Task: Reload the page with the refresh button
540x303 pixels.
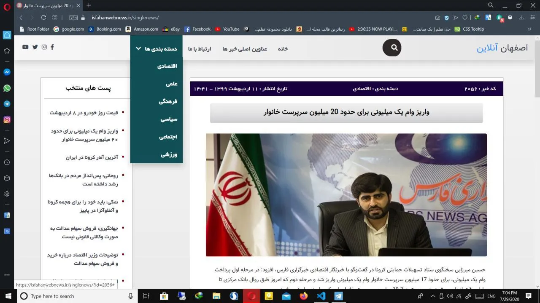Action: pyautogui.click(x=43, y=18)
